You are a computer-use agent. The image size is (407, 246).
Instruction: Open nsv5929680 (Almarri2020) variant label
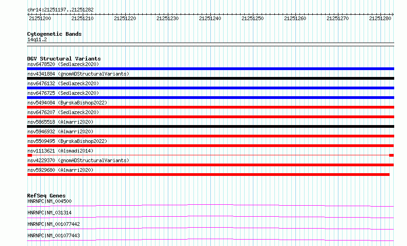(x=60, y=170)
